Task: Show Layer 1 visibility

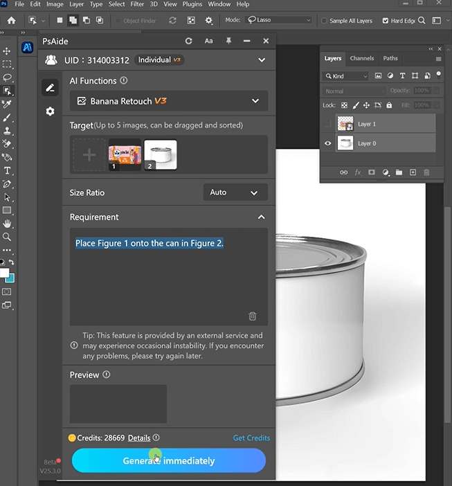Action: point(327,124)
